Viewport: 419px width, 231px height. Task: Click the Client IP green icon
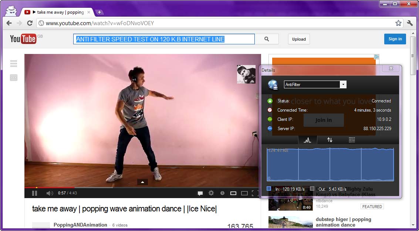click(270, 119)
